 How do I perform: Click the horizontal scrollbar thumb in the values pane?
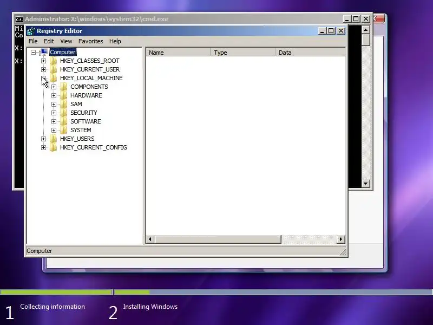pos(218,239)
